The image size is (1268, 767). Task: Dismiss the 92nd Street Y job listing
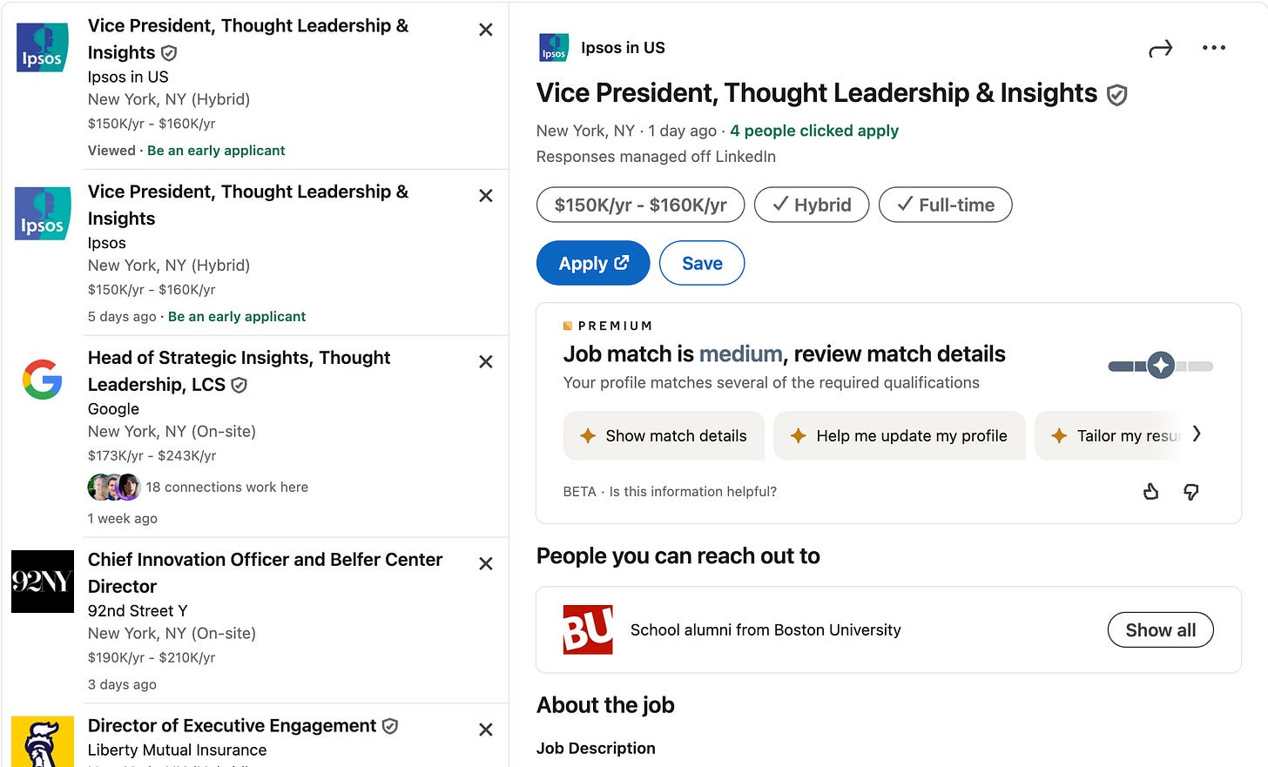click(486, 563)
